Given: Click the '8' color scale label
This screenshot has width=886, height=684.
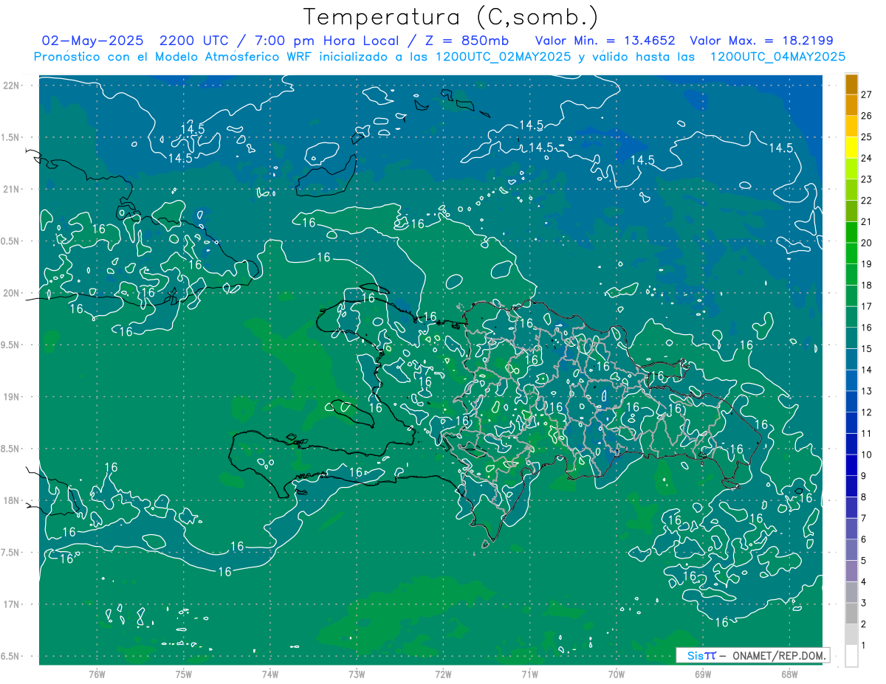Looking at the screenshot, I should point(864,497).
